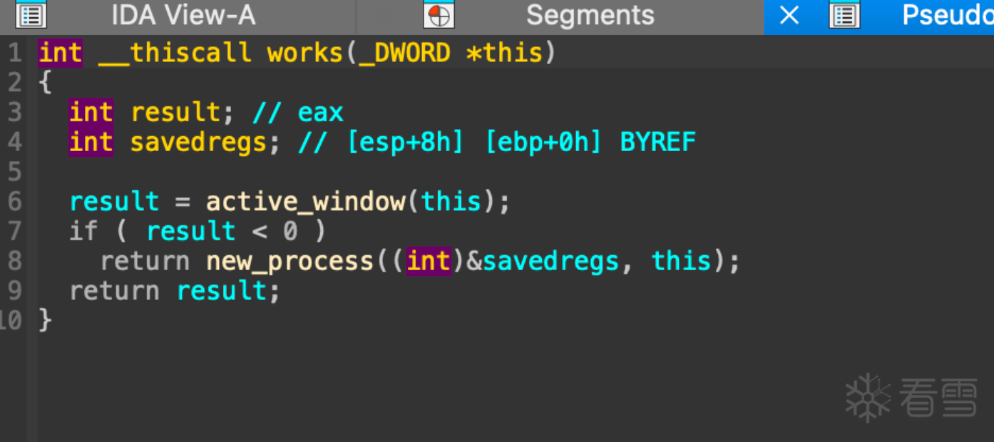
Task: Switch to the IDA View-A tab
Action: pos(183,15)
